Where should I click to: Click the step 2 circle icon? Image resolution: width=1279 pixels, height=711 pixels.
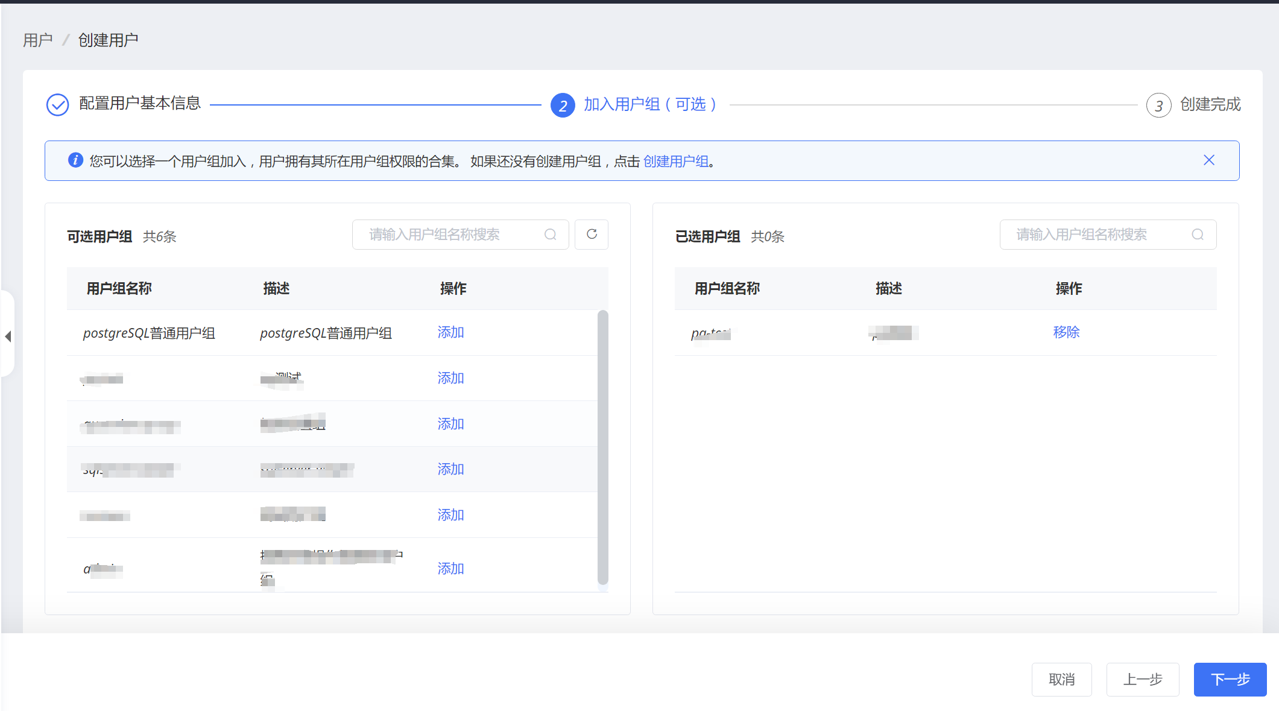pos(563,106)
